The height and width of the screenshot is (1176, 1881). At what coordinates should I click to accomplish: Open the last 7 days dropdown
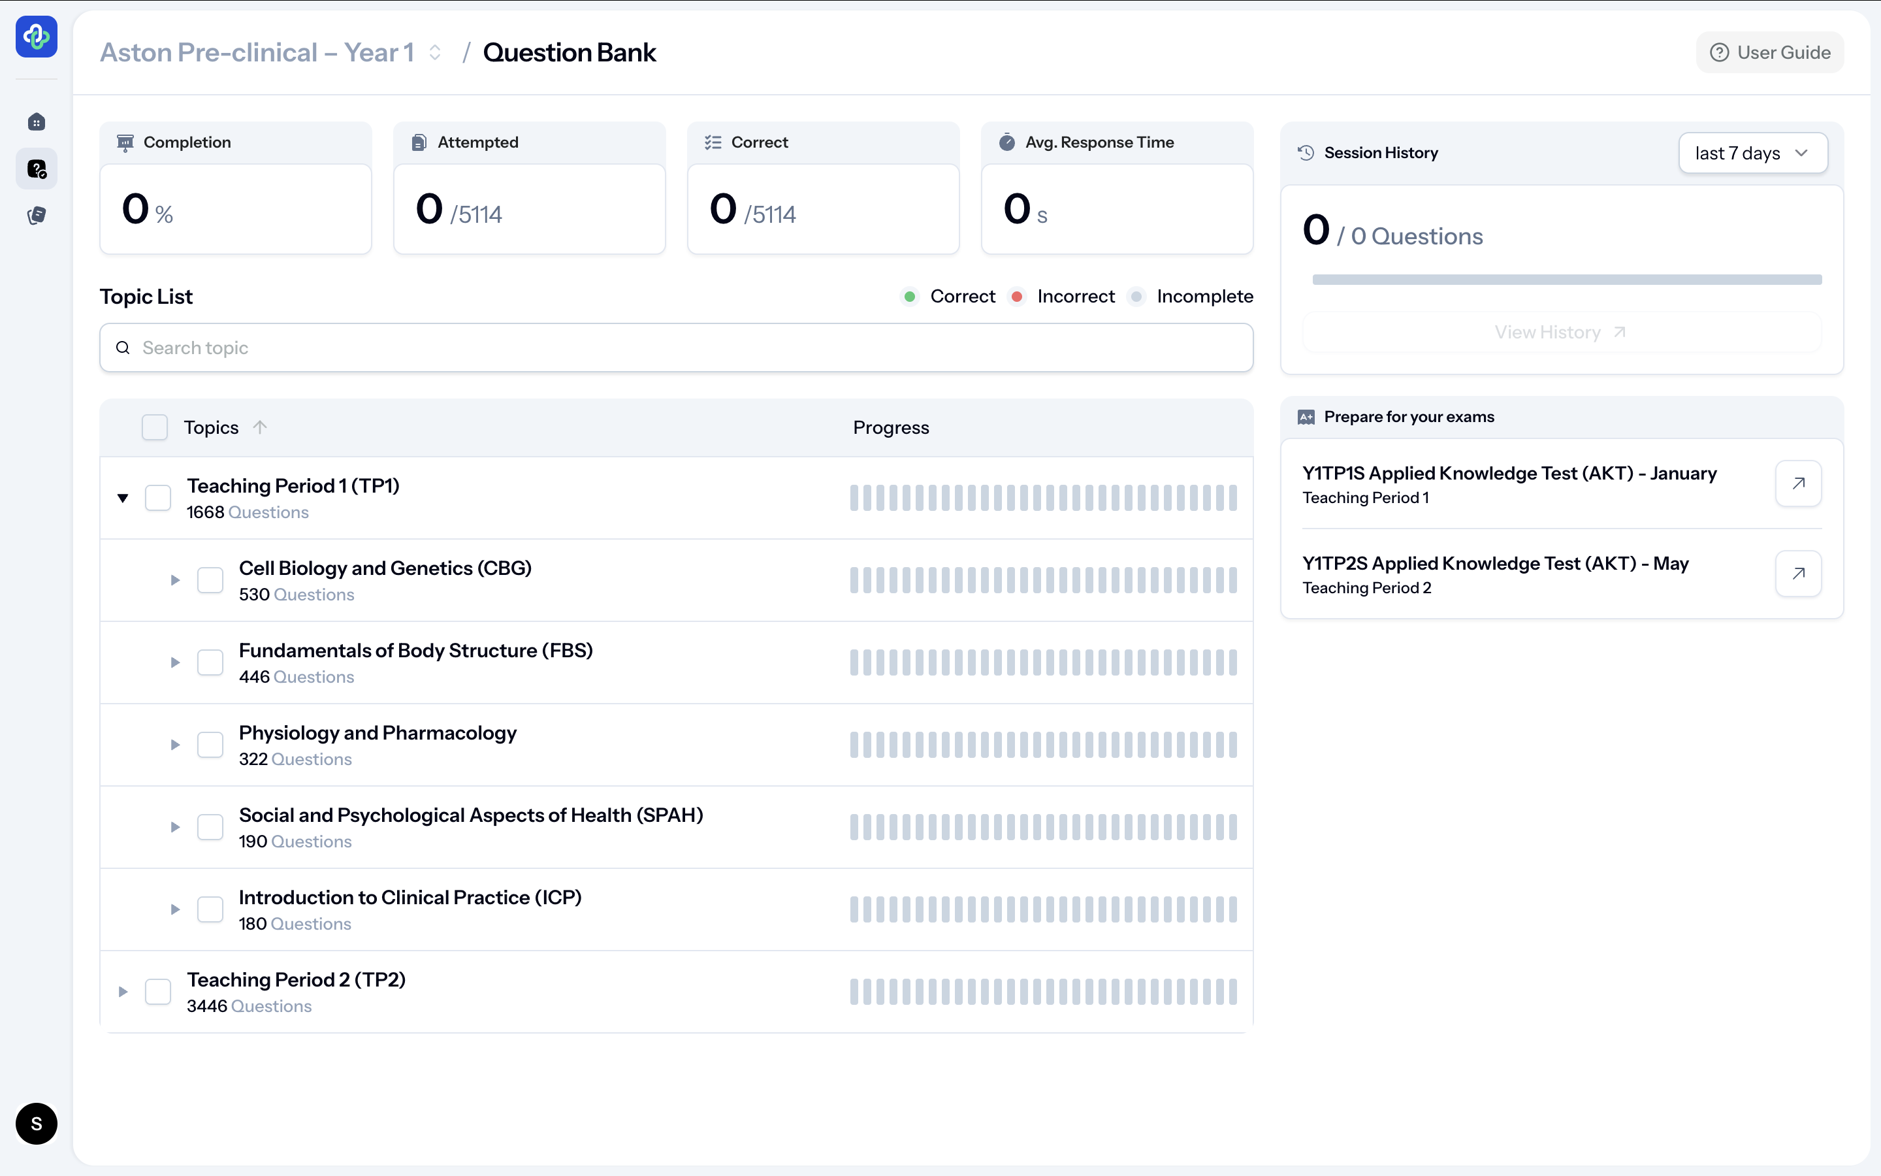tap(1752, 154)
